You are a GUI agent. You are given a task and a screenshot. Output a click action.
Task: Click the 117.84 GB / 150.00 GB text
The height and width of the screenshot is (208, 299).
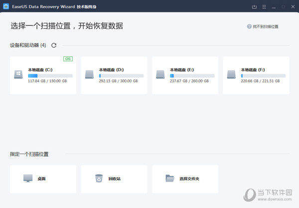coord(47,81)
